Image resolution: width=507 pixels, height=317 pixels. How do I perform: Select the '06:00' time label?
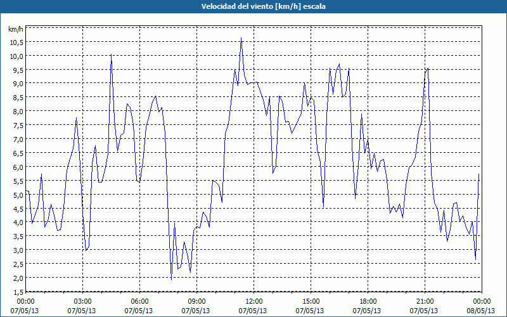coord(139,302)
